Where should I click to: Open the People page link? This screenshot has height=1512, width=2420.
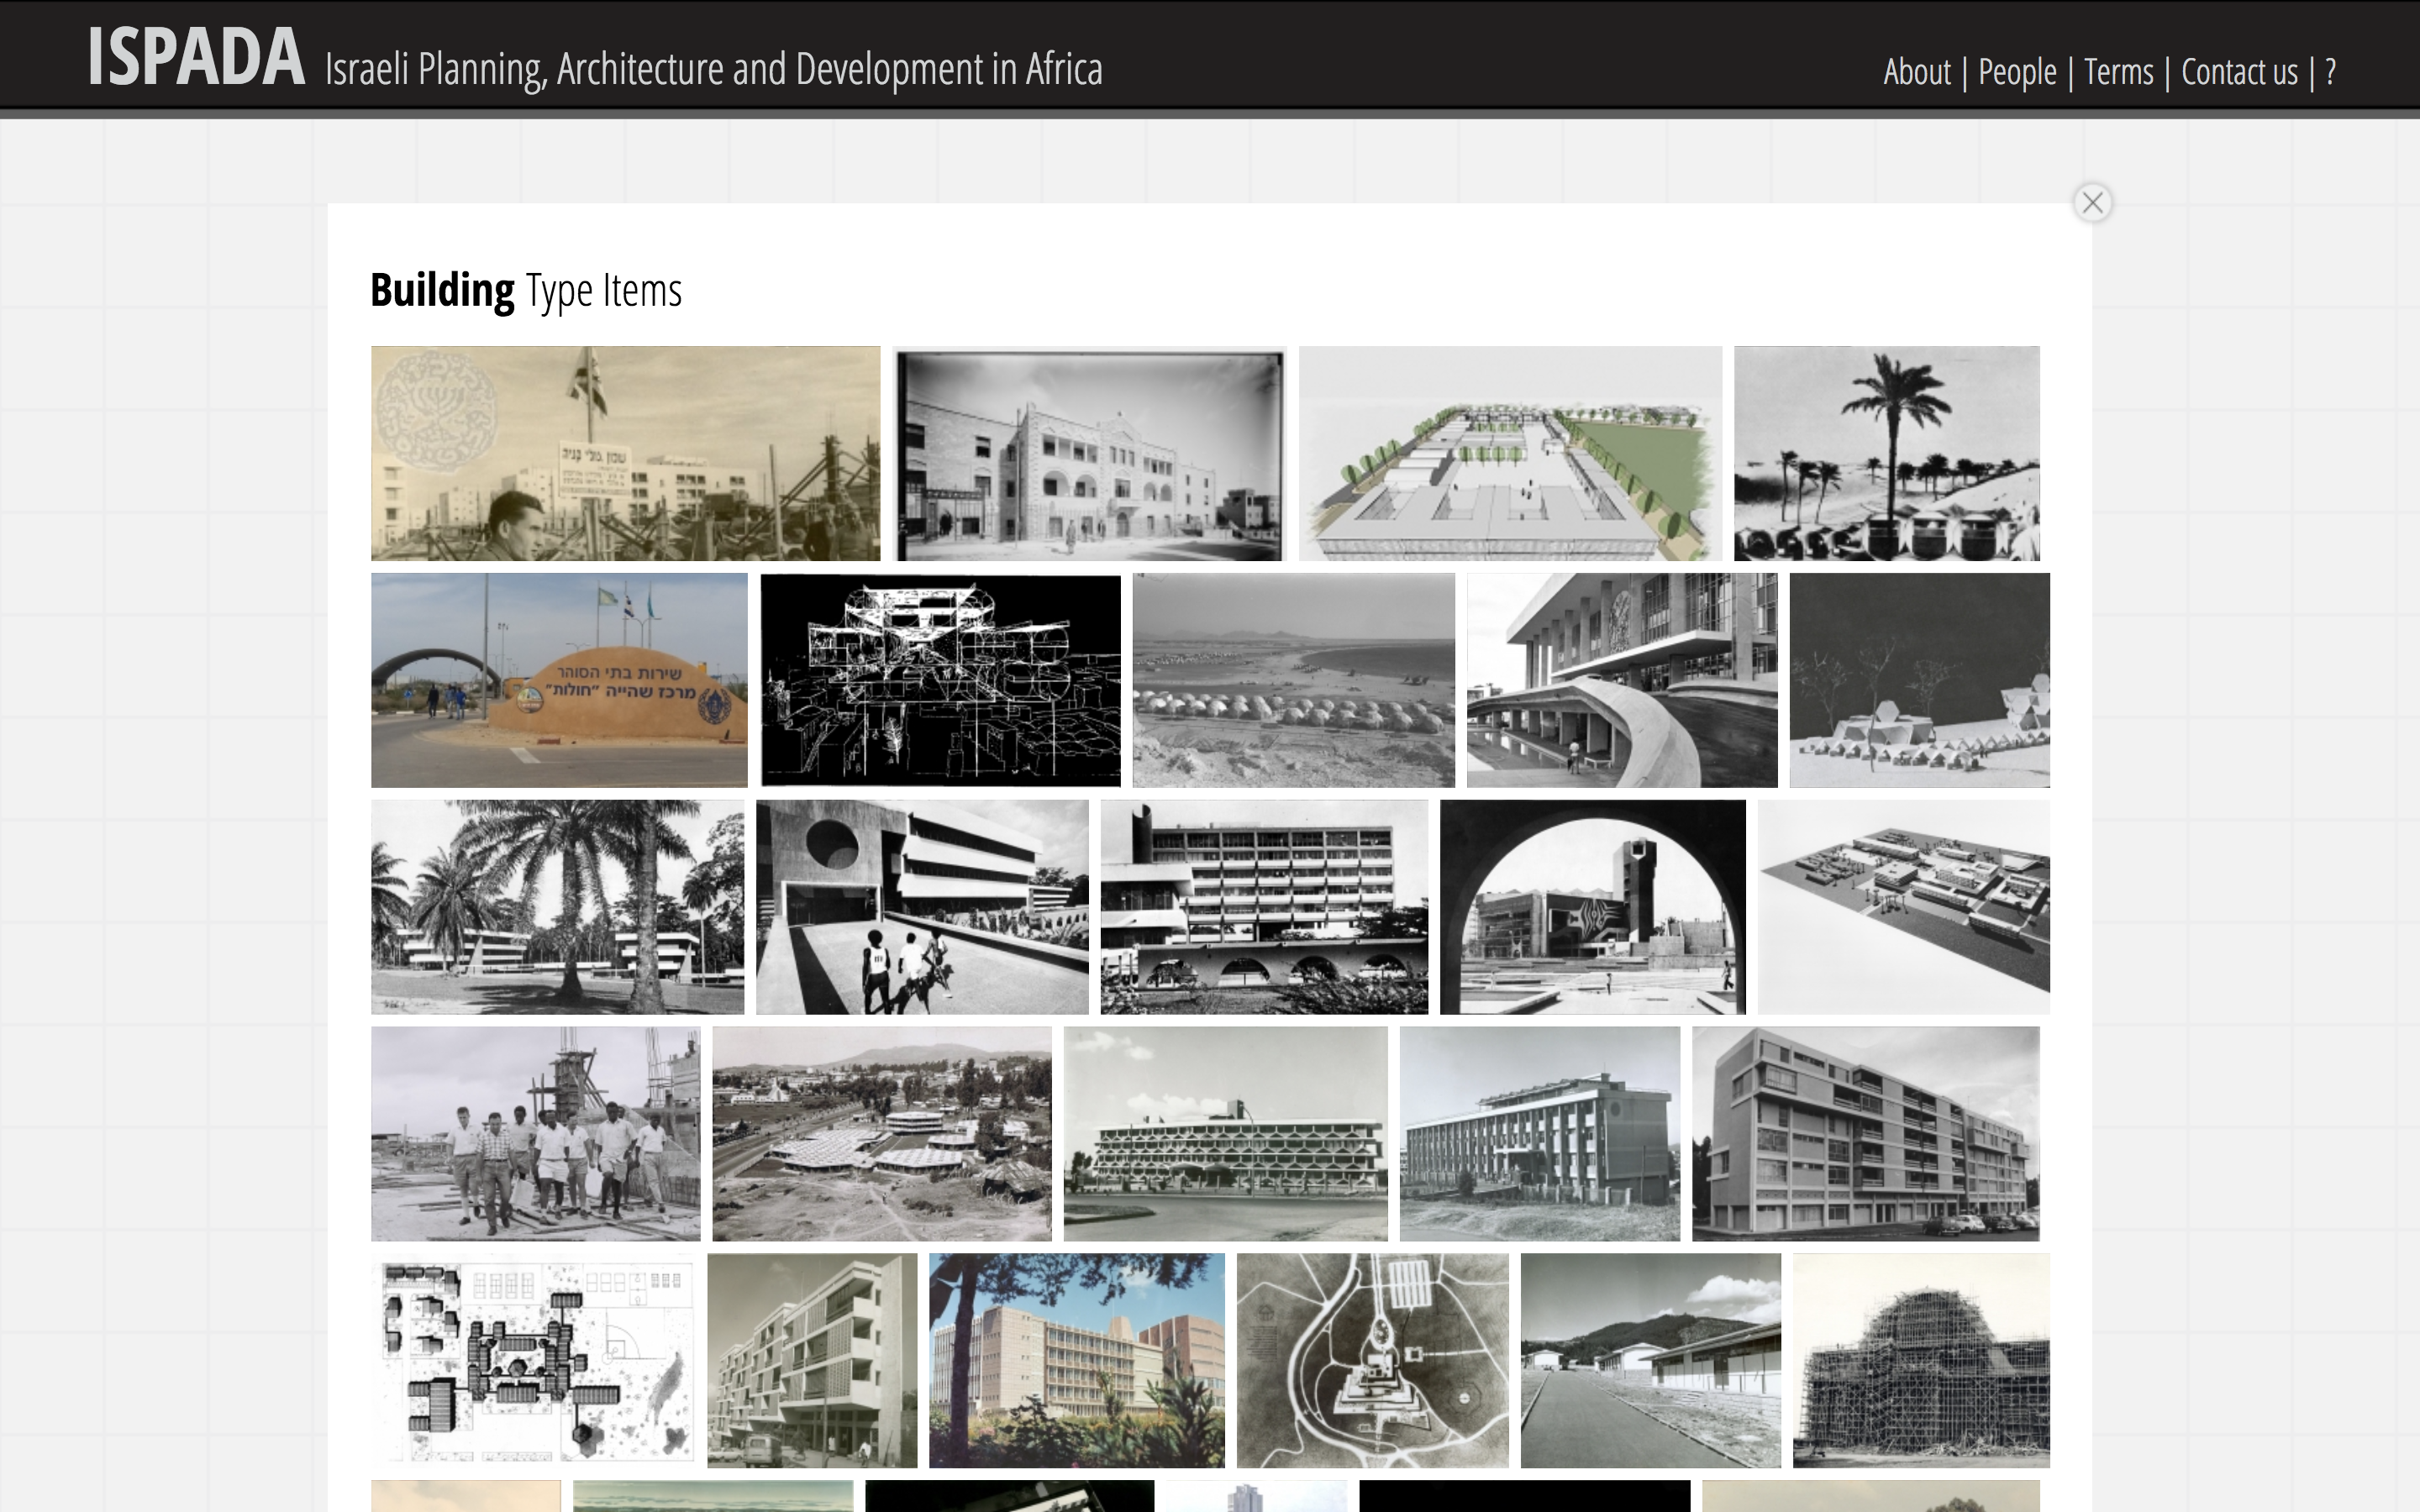tap(2016, 72)
